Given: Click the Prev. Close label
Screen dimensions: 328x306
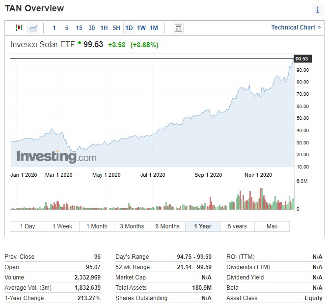Looking at the screenshot, I should (20, 256).
